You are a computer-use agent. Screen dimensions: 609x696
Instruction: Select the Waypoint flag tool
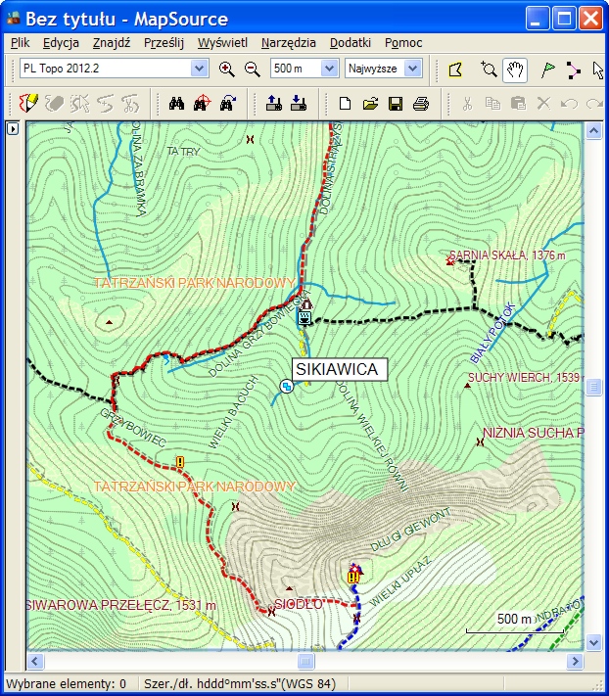(x=548, y=70)
